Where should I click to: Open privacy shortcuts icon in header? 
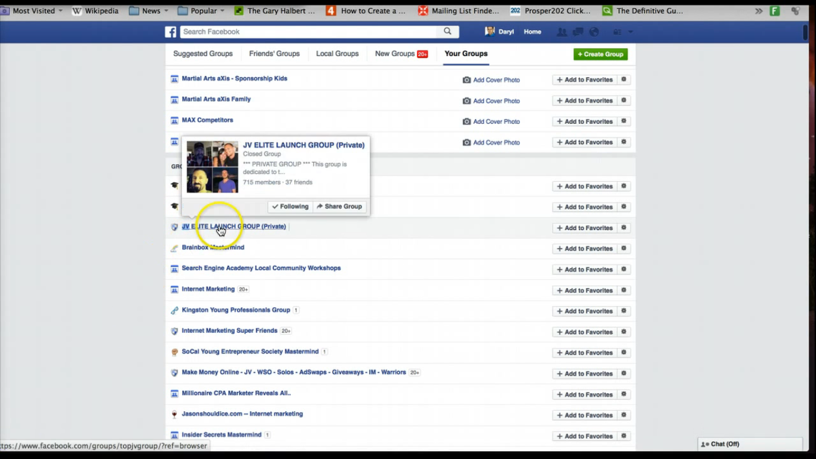[618, 32]
